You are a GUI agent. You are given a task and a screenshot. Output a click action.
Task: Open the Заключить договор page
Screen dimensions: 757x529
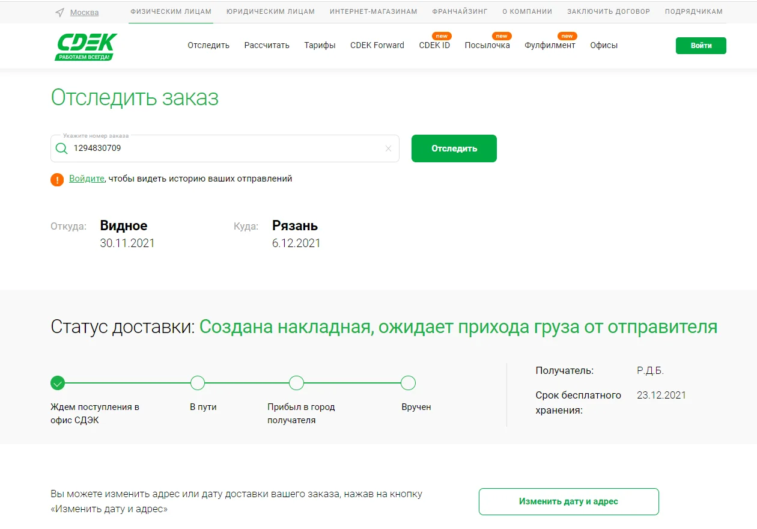point(609,11)
